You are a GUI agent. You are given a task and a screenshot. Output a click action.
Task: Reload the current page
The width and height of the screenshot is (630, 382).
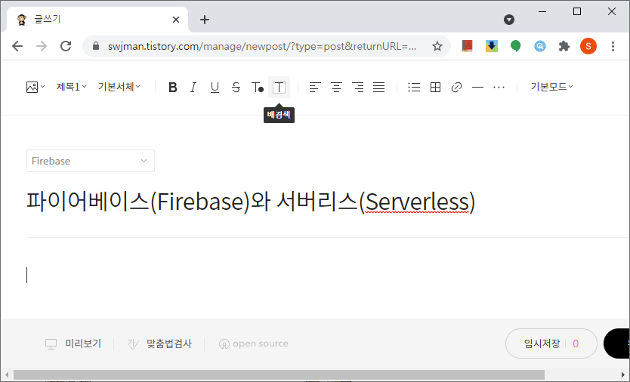[x=66, y=46]
